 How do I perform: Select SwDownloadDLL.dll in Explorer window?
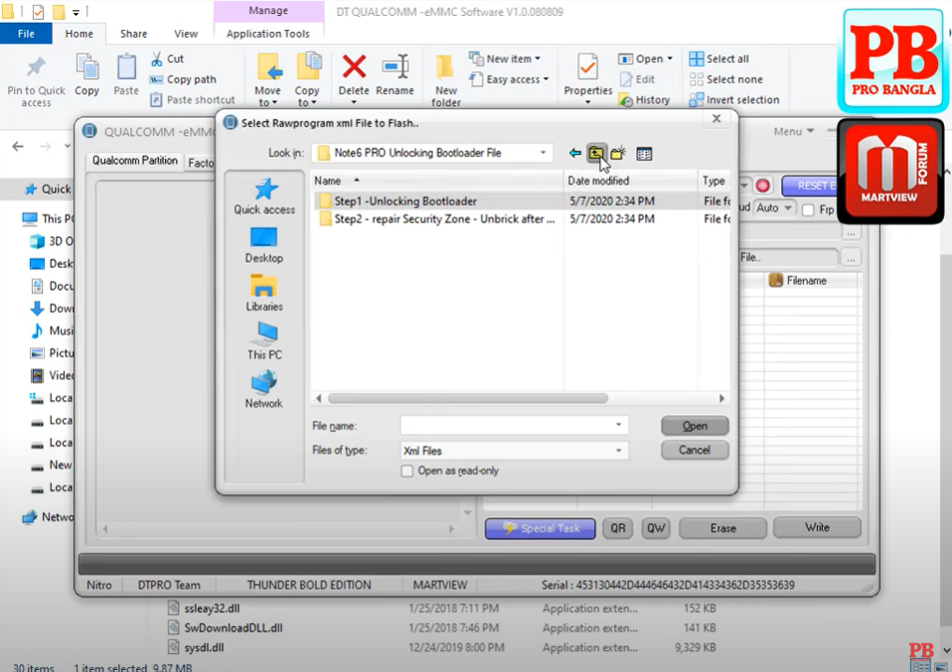tap(234, 628)
